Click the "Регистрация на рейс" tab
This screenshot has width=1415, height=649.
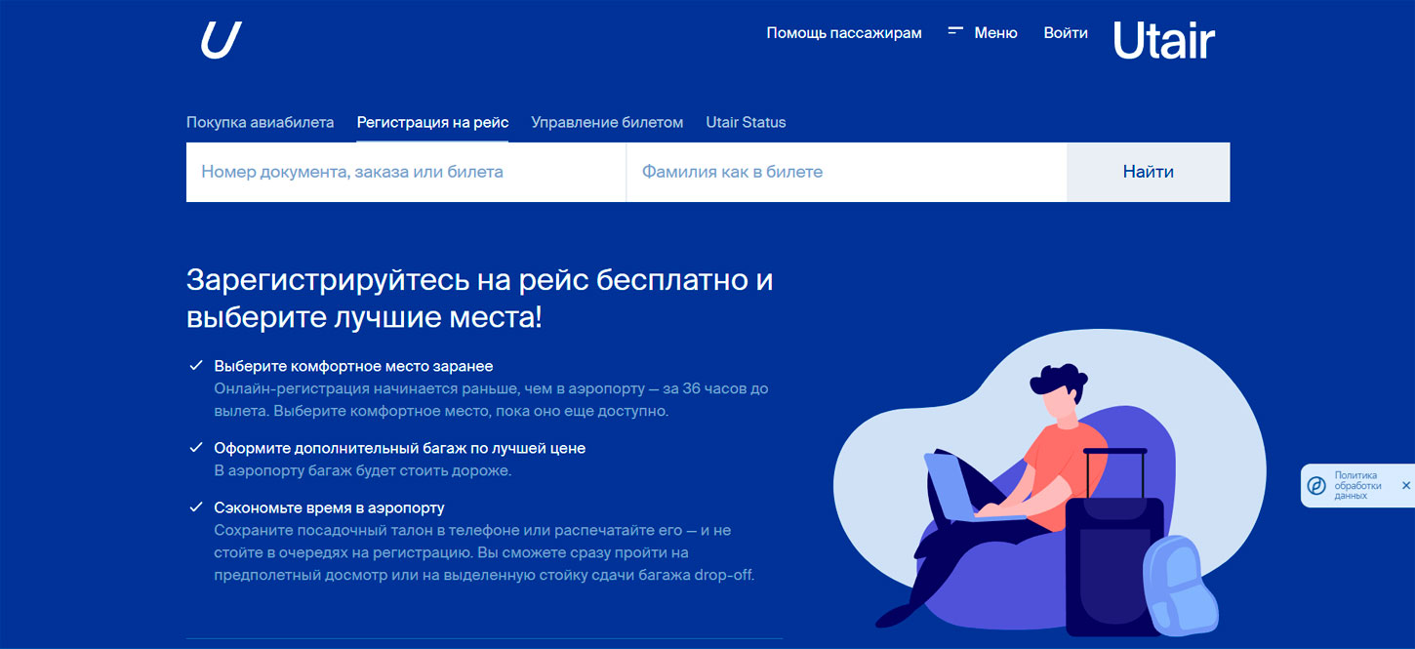(x=432, y=122)
